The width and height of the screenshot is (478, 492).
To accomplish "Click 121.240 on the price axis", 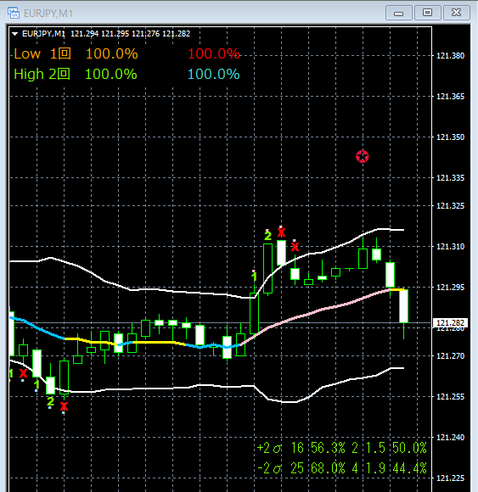I will pyautogui.click(x=450, y=438).
